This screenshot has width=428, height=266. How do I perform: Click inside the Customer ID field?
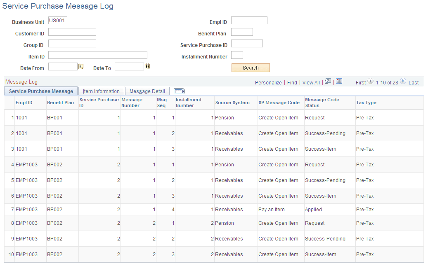pos(72,32)
